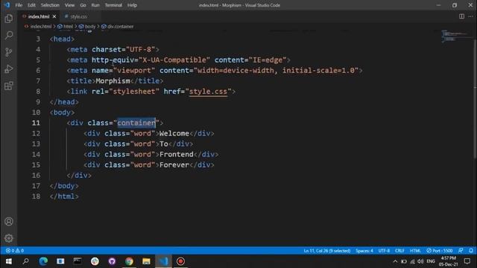Click the VS Code taskbar icon

pyautogui.click(x=164, y=261)
